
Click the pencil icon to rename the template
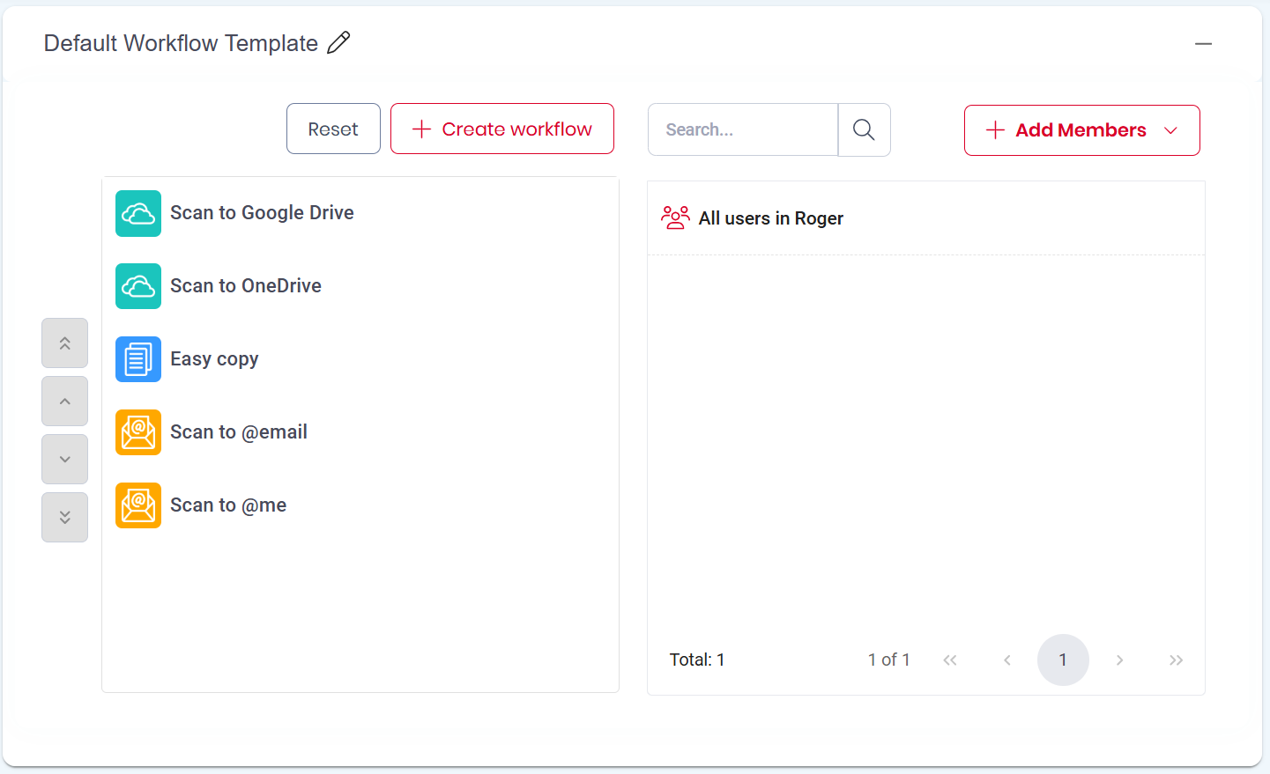click(338, 42)
